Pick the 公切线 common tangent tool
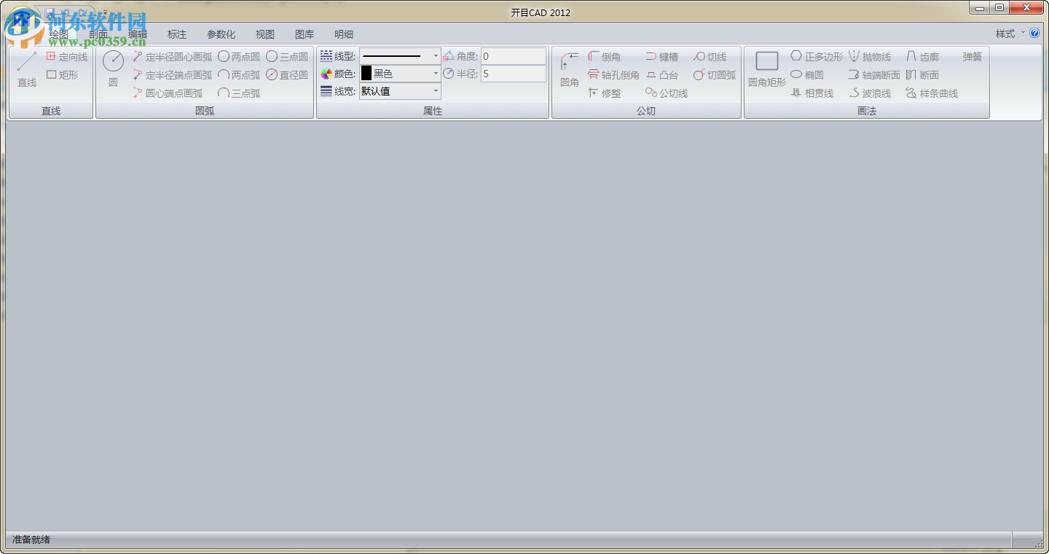The image size is (1049, 554). tap(667, 93)
